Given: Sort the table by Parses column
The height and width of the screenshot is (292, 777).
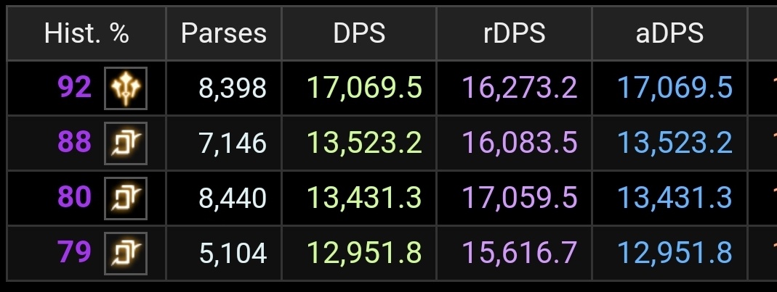Looking at the screenshot, I should point(223,33).
